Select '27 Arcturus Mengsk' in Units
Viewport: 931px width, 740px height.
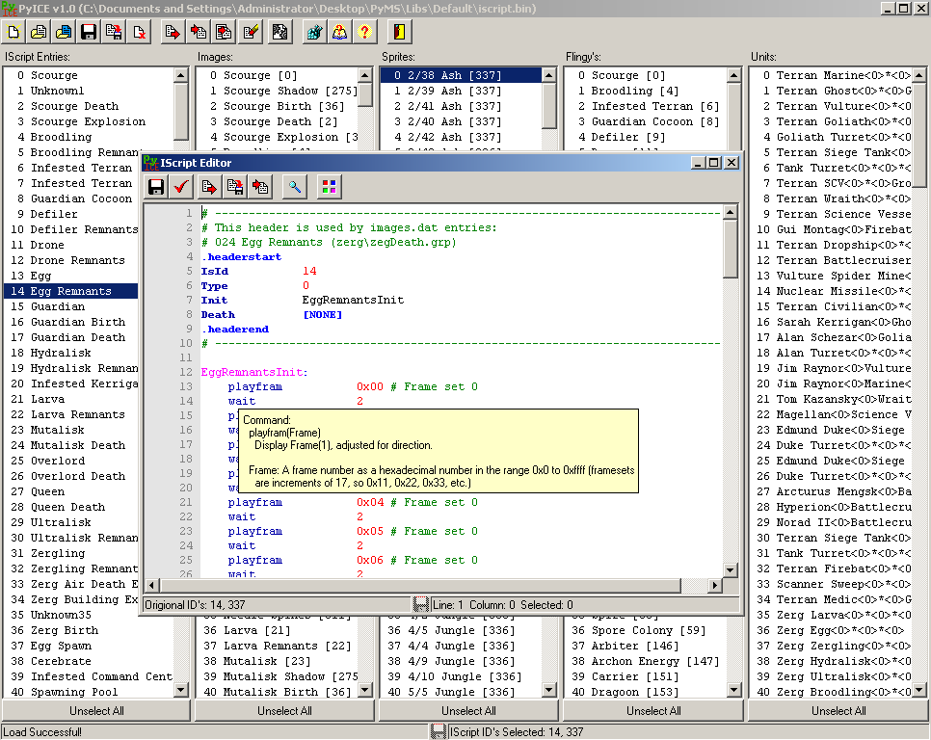click(831, 492)
